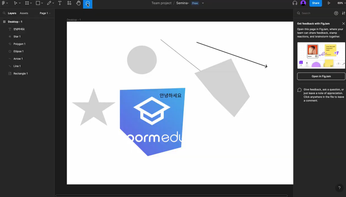Screen dimensions: 346x197
Task: Select the Rectangle shape tool
Action: click(x=38, y=3)
